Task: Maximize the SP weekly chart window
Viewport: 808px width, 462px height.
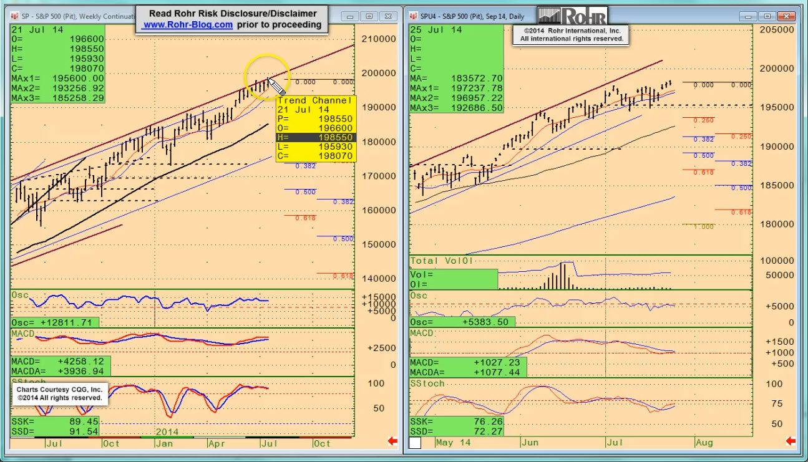Action: coord(369,16)
